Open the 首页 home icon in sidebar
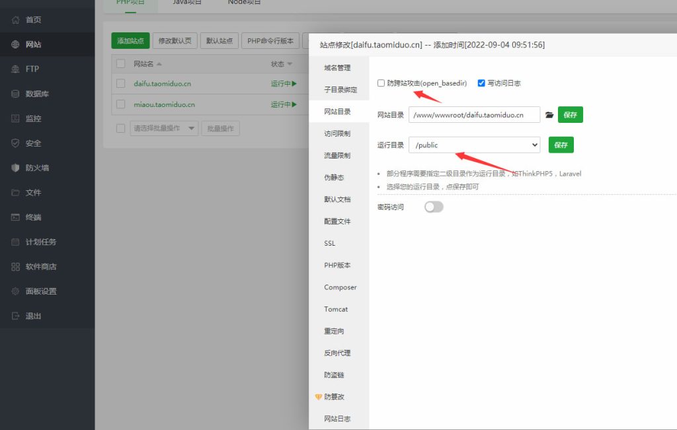The image size is (677, 430). (16, 20)
